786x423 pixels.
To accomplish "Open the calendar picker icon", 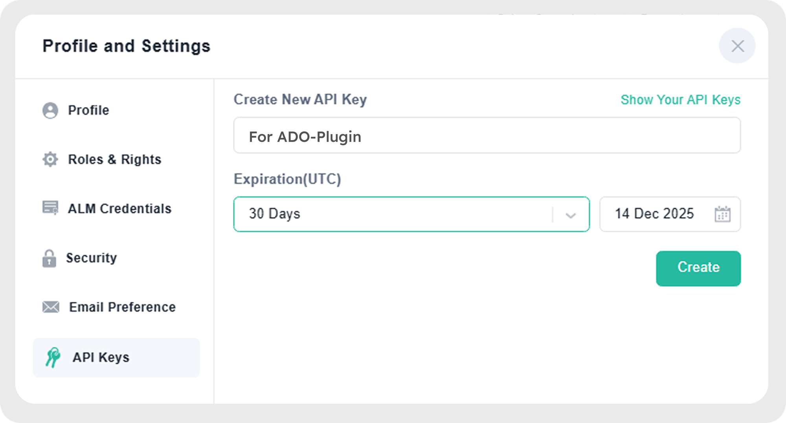I will [722, 214].
